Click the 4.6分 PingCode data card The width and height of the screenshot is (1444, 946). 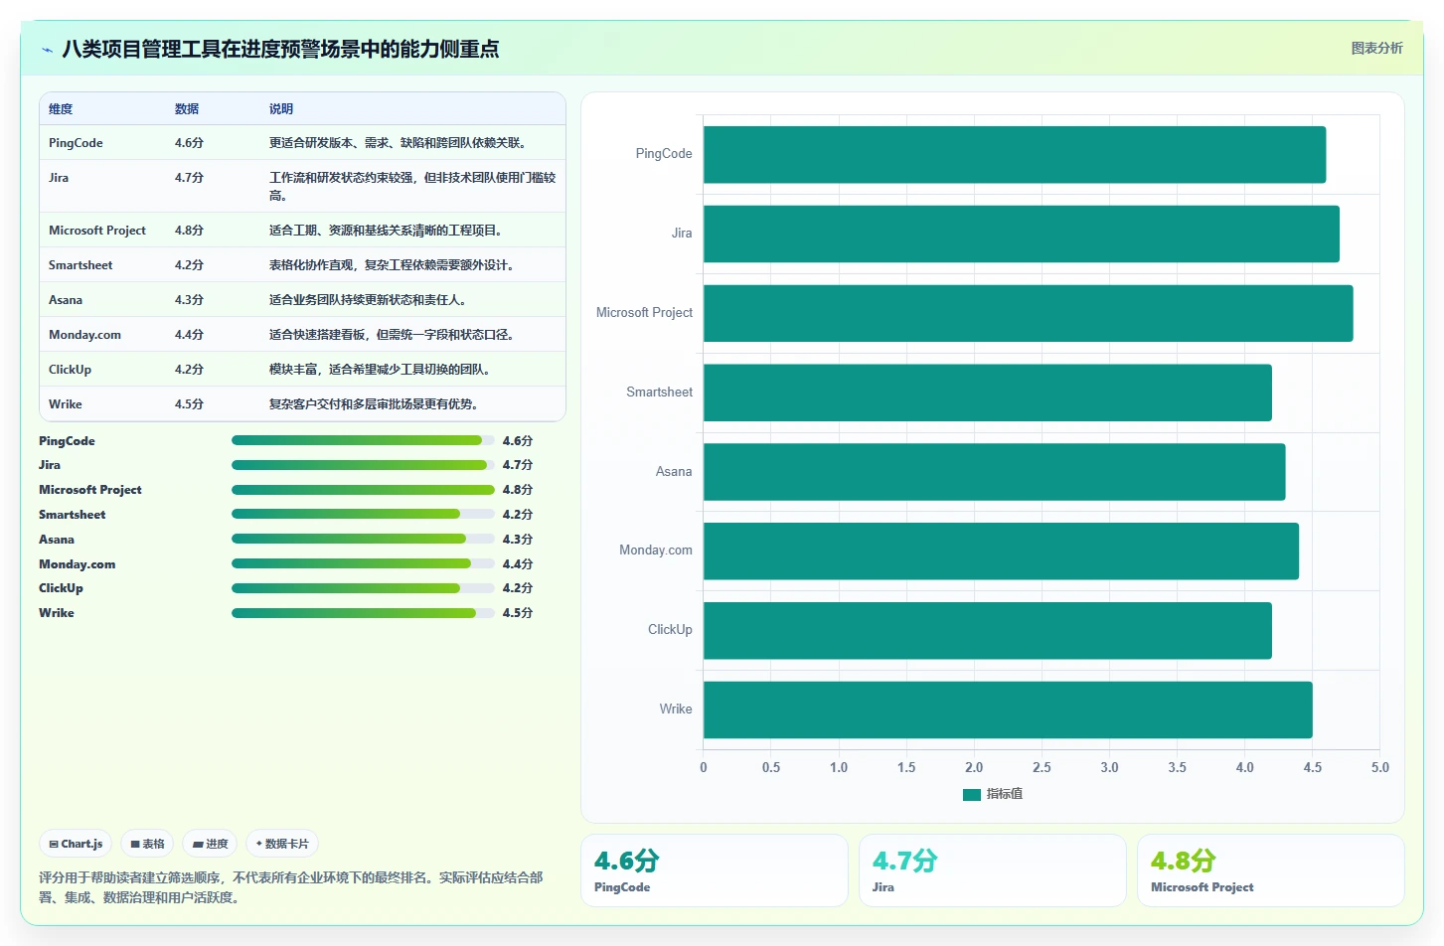click(x=714, y=870)
